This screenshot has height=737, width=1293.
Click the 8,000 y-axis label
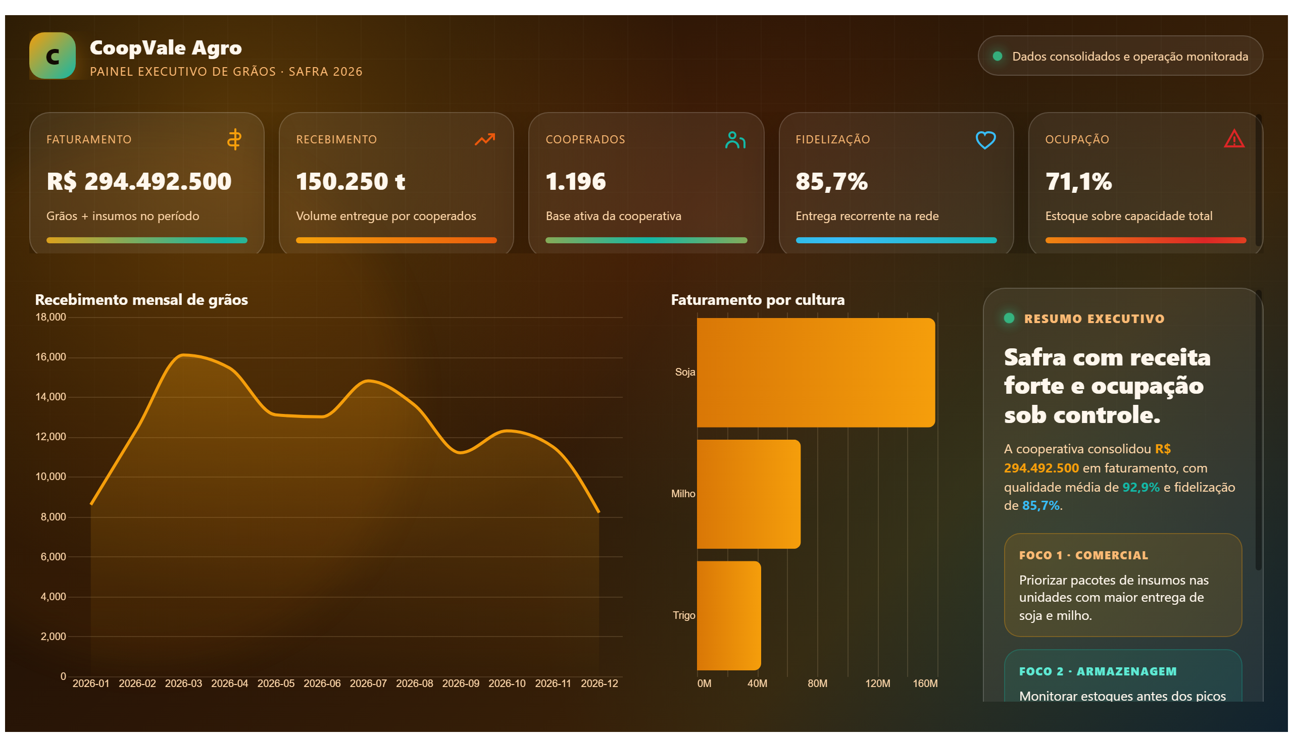point(53,517)
